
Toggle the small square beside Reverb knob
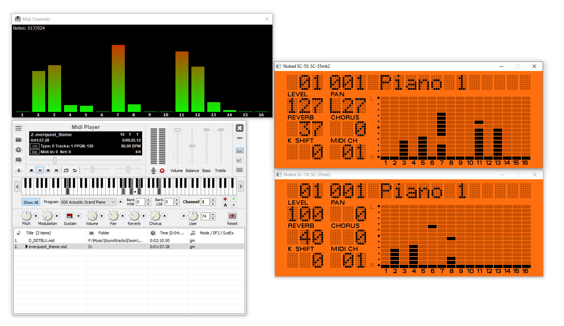(x=144, y=216)
